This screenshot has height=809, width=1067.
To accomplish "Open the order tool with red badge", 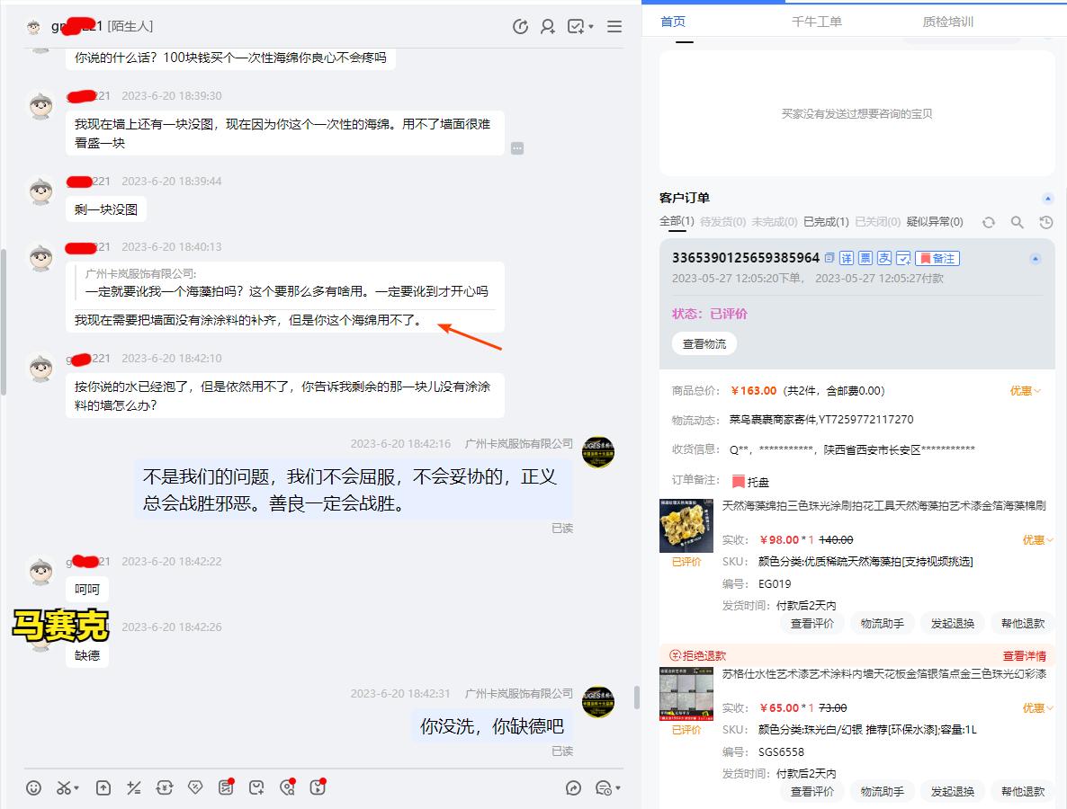I will pyautogui.click(x=227, y=787).
